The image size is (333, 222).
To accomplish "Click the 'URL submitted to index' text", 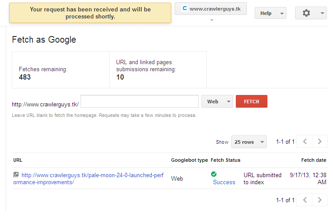I will click(263, 179).
